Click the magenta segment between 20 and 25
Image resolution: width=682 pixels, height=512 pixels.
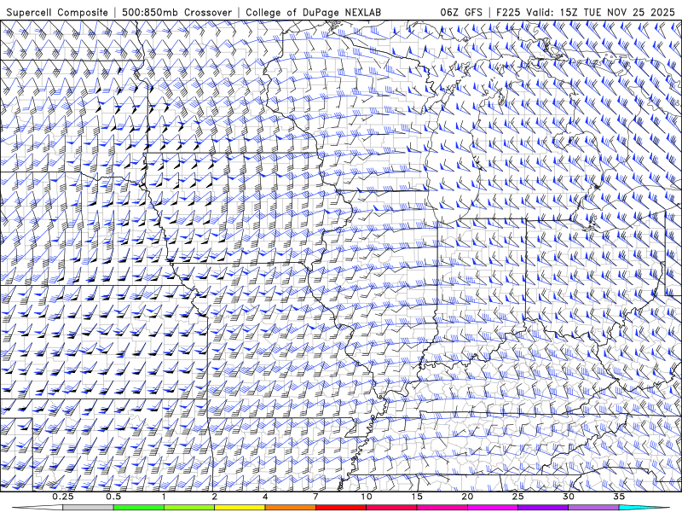coord(493,508)
